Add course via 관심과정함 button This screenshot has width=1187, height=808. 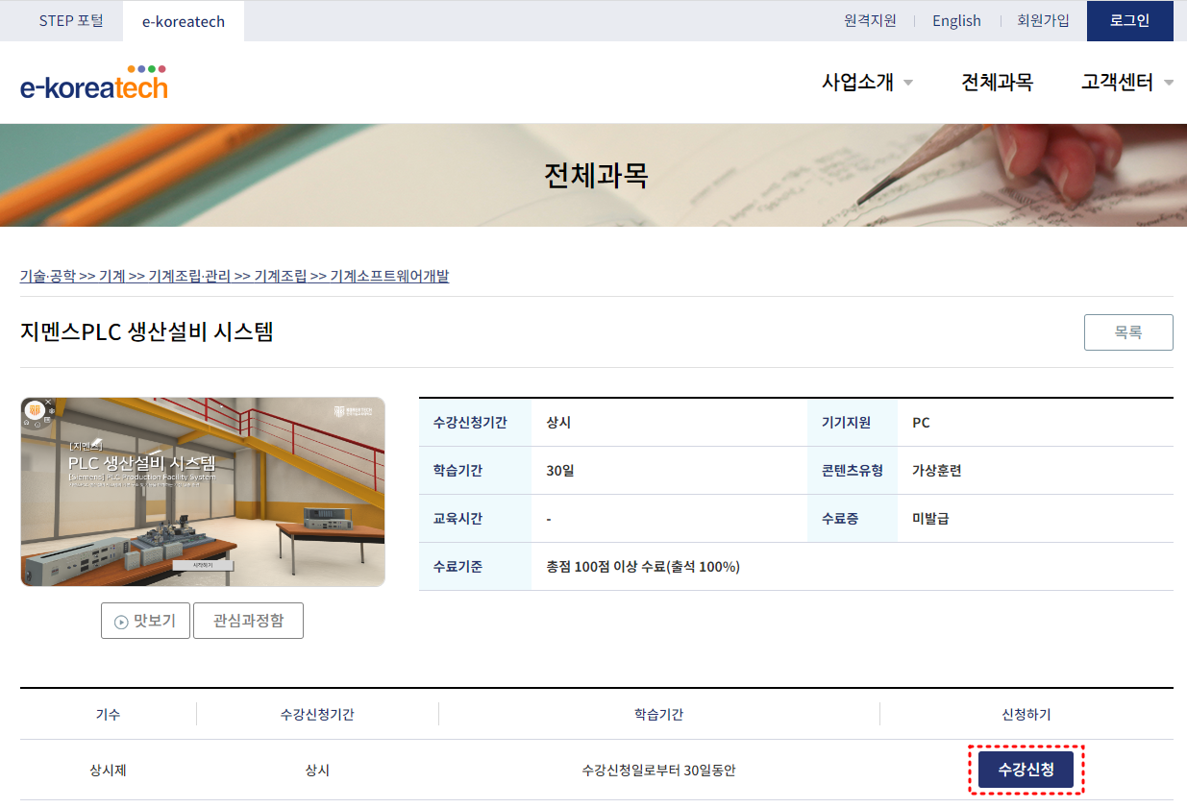coord(248,621)
